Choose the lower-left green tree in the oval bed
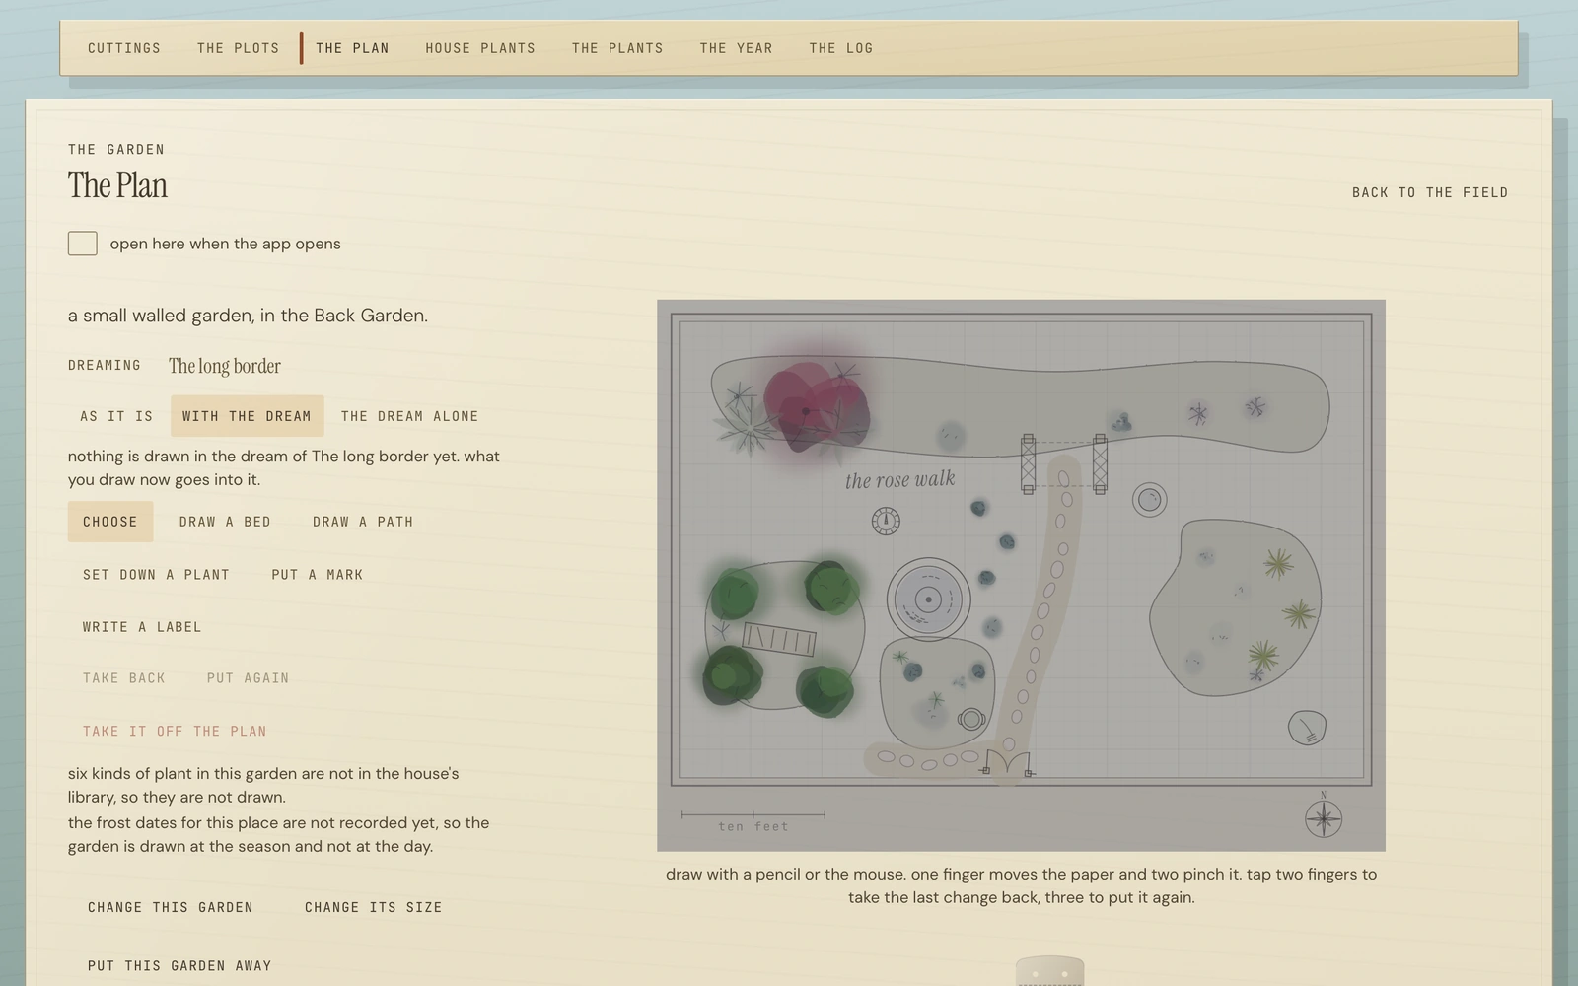The height and width of the screenshot is (986, 1578). click(x=732, y=675)
